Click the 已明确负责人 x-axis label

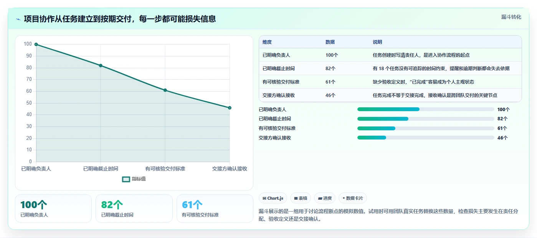click(x=36, y=169)
